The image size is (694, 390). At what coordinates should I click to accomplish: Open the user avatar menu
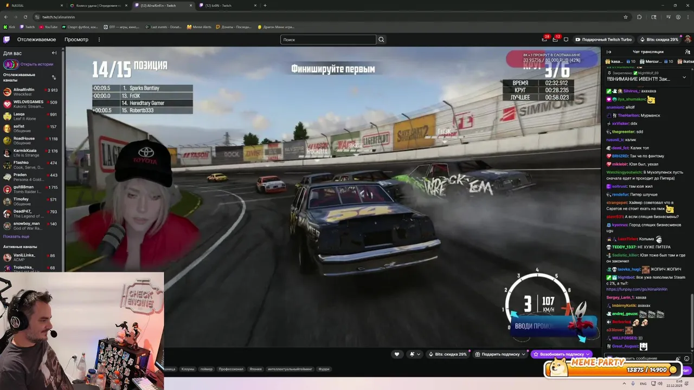(688, 40)
